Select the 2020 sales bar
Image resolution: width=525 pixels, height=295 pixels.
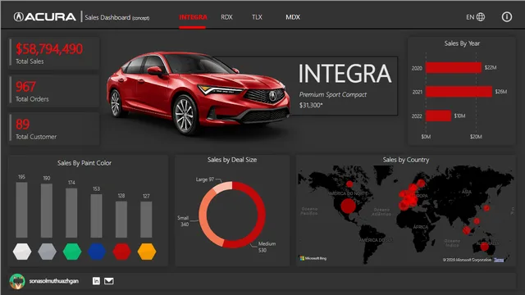pos(454,67)
